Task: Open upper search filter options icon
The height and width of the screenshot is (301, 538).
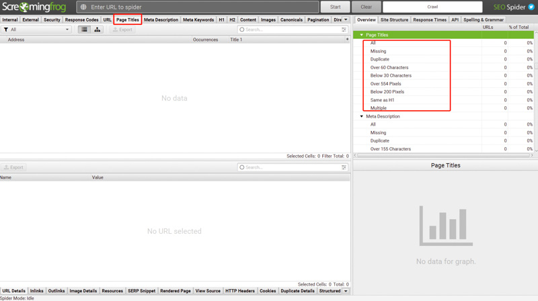Action: tap(344, 30)
